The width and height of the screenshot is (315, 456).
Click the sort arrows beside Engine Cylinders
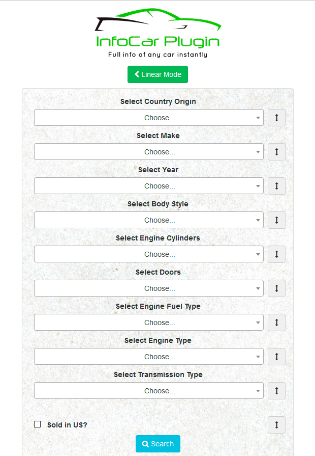click(x=276, y=254)
